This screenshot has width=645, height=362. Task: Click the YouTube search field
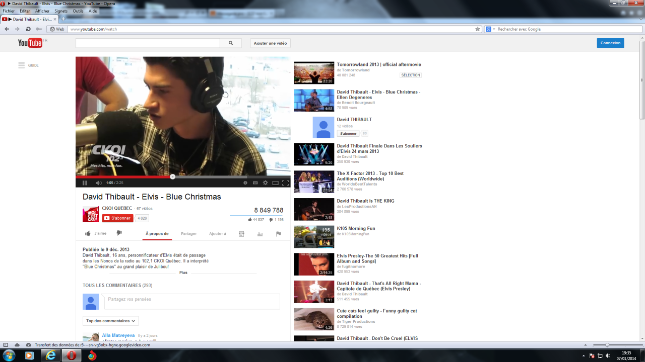(x=148, y=43)
